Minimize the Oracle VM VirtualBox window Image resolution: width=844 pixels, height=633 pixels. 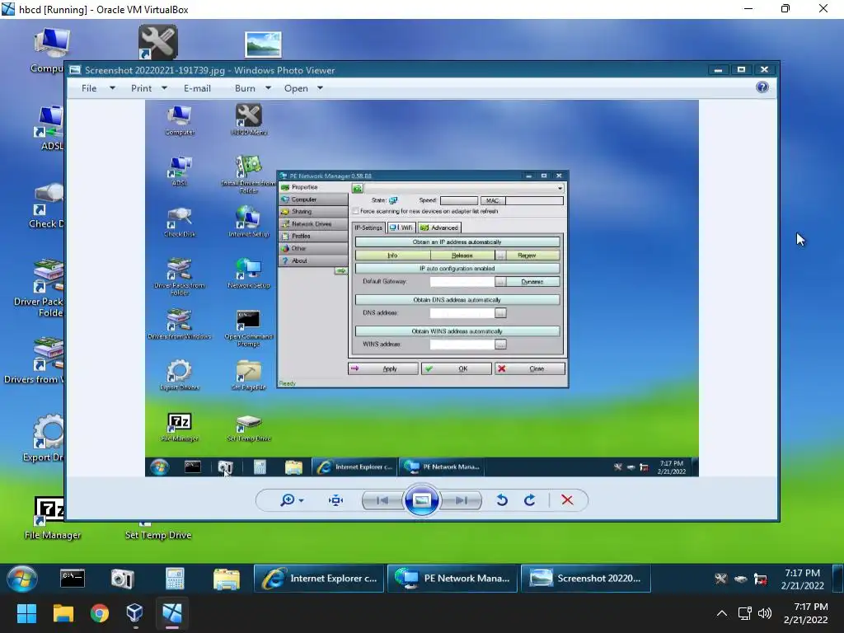point(748,8)
